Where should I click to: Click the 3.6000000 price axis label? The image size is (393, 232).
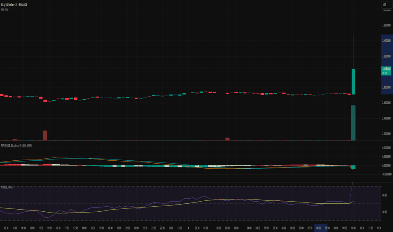point(387,25)
